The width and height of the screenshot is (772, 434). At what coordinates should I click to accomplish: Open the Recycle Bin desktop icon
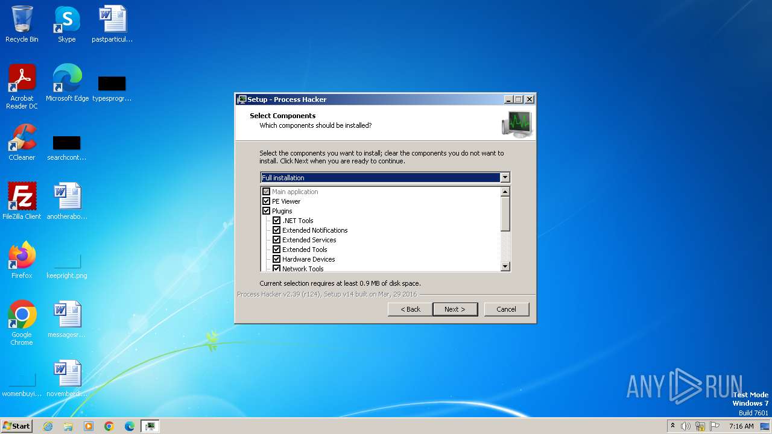point(22,24)
